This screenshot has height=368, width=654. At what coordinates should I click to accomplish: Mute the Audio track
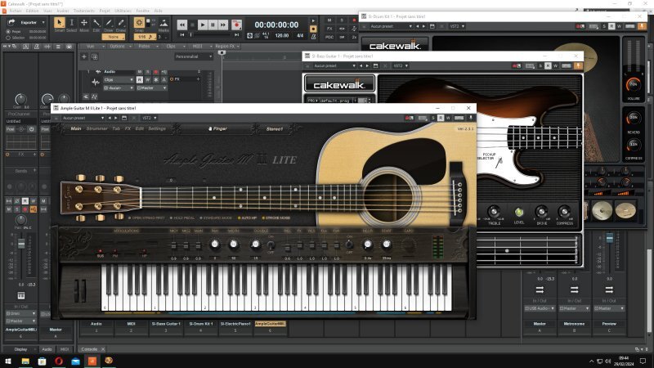pyautogui.click(x=140, y=72)
